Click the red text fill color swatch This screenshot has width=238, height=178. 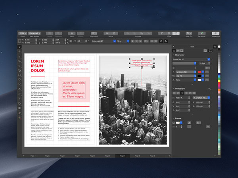point(200,72)
